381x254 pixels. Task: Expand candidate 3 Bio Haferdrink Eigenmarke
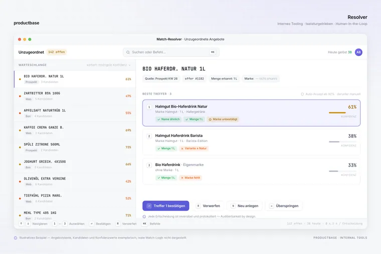(x=251, y=171)
